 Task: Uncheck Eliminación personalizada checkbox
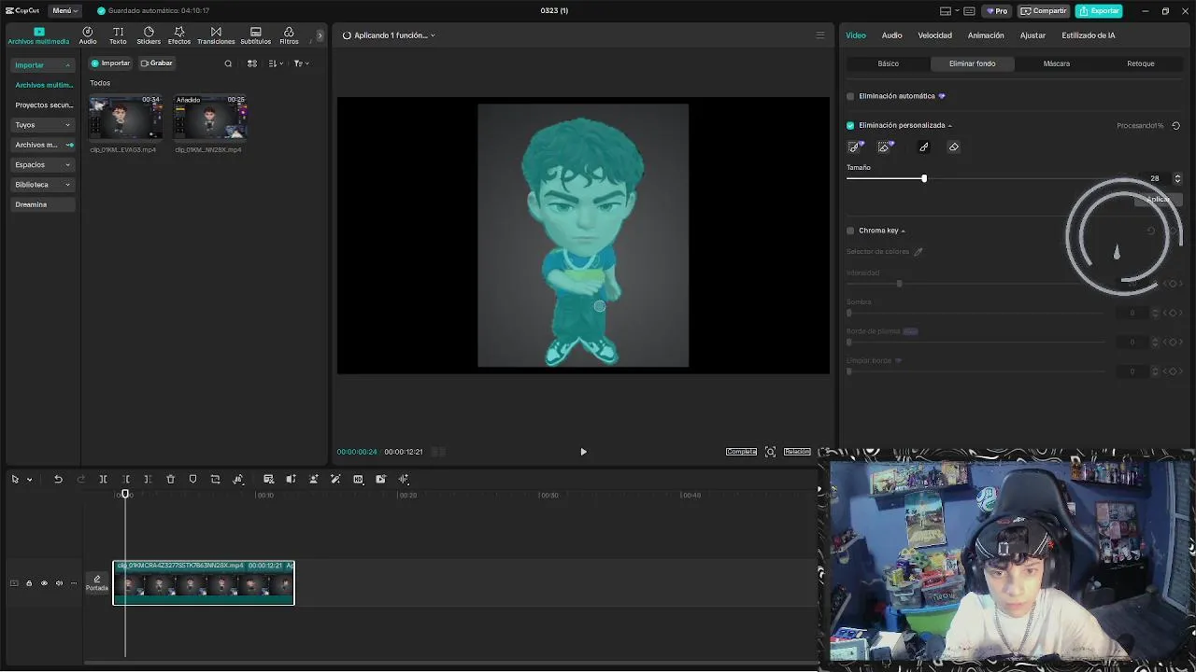(850, 125)
